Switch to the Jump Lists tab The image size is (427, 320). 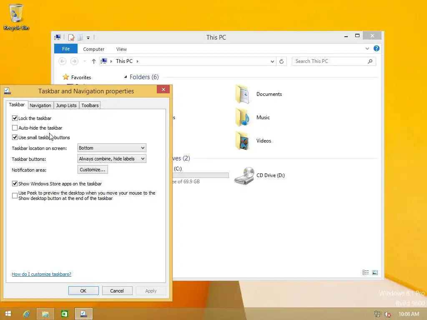tap(66, 105)
